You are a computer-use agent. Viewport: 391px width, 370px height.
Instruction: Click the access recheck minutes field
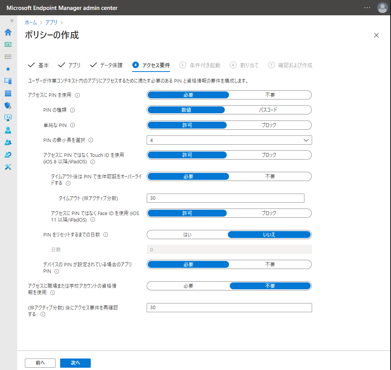[x=229, y=308]
